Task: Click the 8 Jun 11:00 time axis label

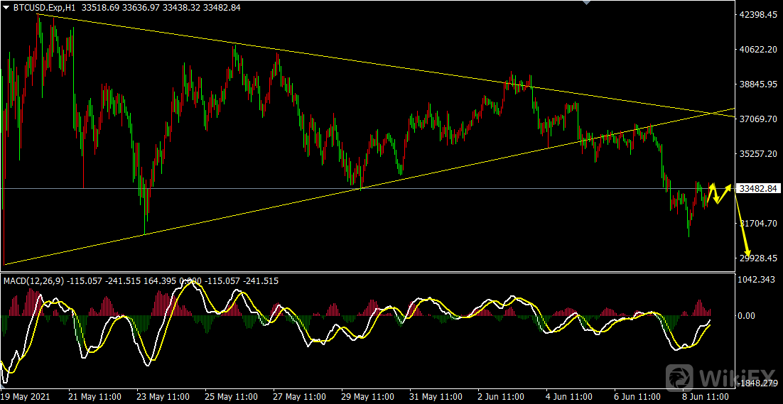Action: coord(706,396)
